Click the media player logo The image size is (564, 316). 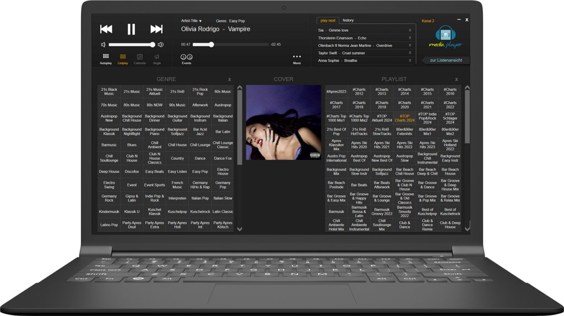[446, 37]
